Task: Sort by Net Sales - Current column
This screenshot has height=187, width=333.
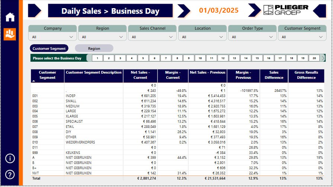Action: [x=140, y=75]
